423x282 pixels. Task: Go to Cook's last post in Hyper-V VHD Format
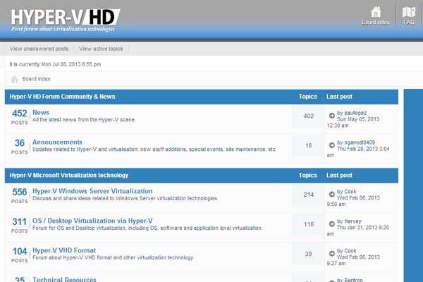pos(332,254)
